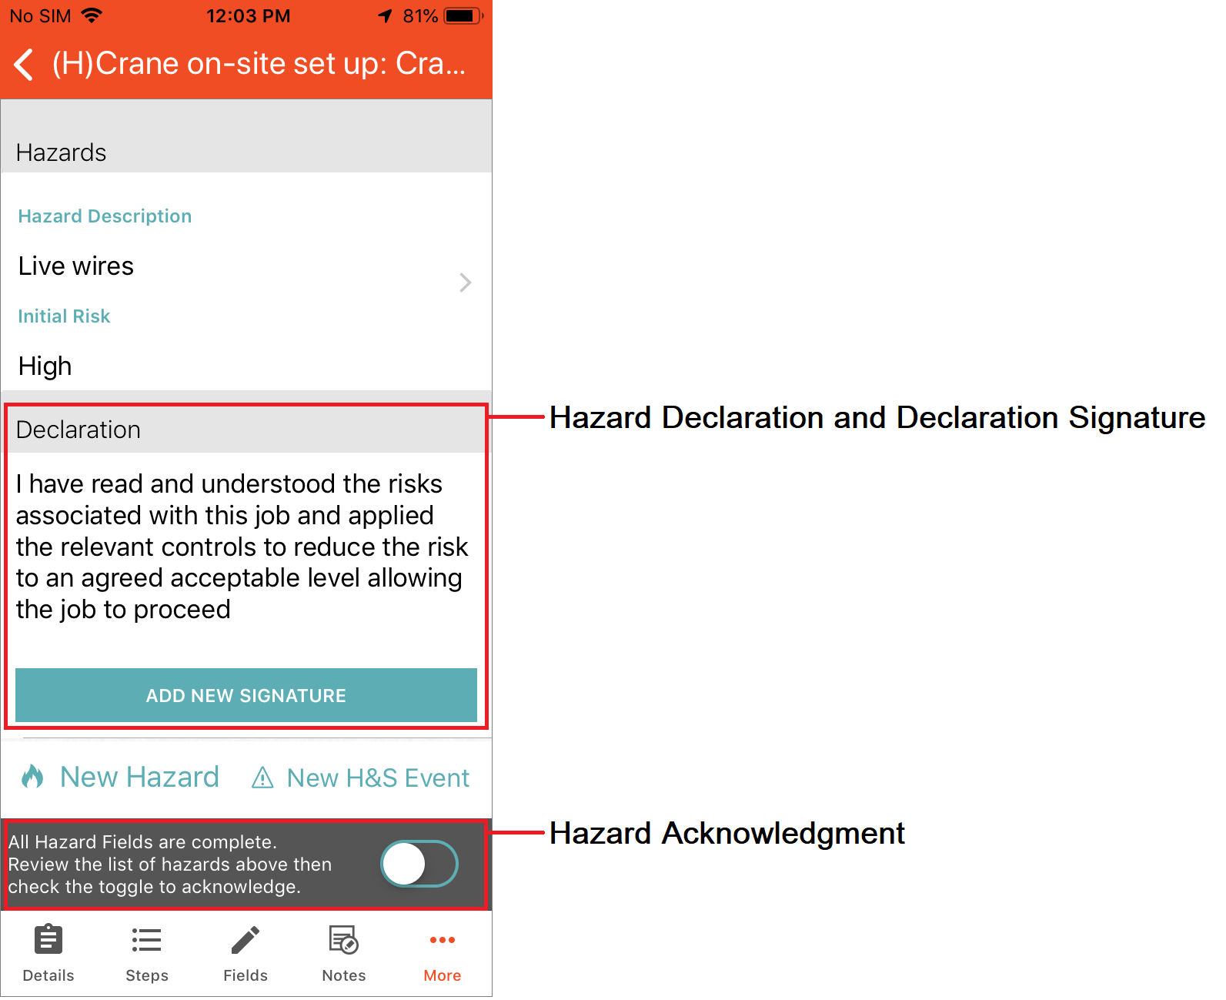Tap ADD NEW SIGNATURE button
The width and height of the screenshot is (1226, 1000).
(x=246, y=695)
